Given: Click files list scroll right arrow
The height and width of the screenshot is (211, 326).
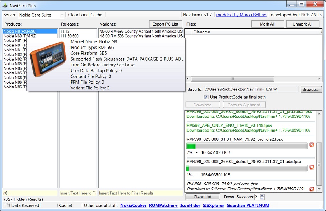Looking at the screenshot, I should [x=319, y=79].
